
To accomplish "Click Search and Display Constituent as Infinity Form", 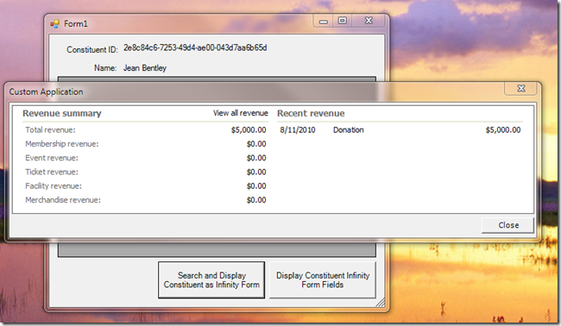I will coord(211,280).
